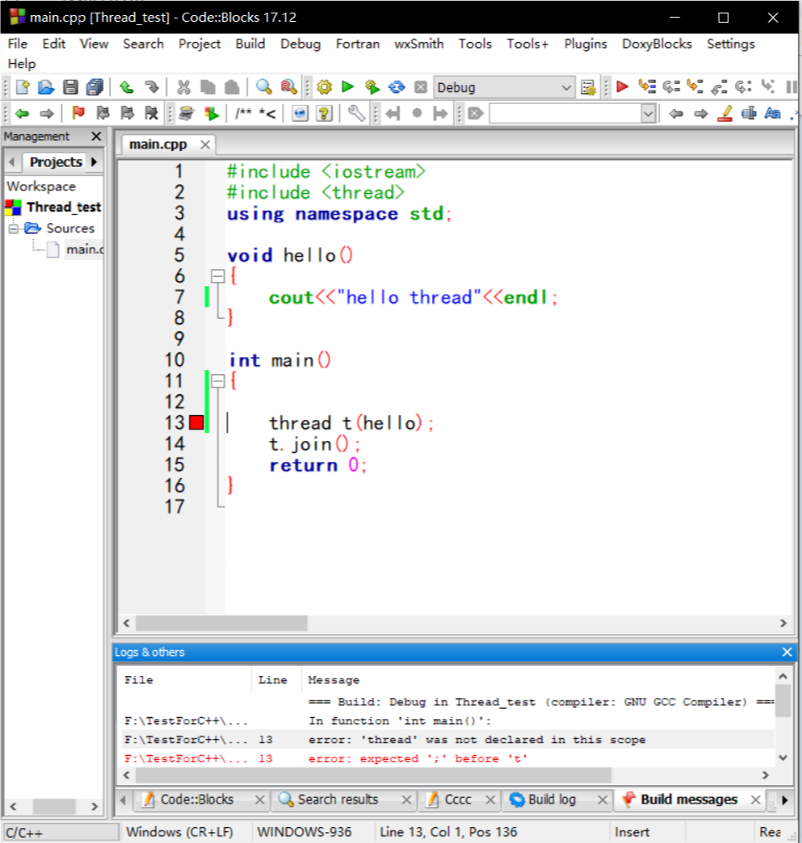This screenshot has width=802, height=843.
Task: Click the Save file icon
Action: coord(70,86)
